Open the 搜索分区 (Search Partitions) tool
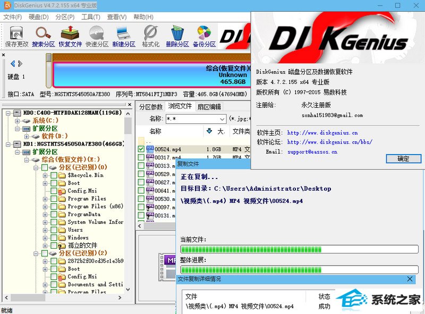Image resolution: width=425 pixels, height=314 pixels. 44,36
